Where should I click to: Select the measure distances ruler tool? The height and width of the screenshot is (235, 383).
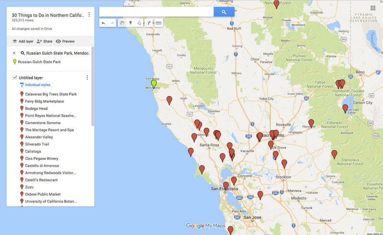point(158,23)
